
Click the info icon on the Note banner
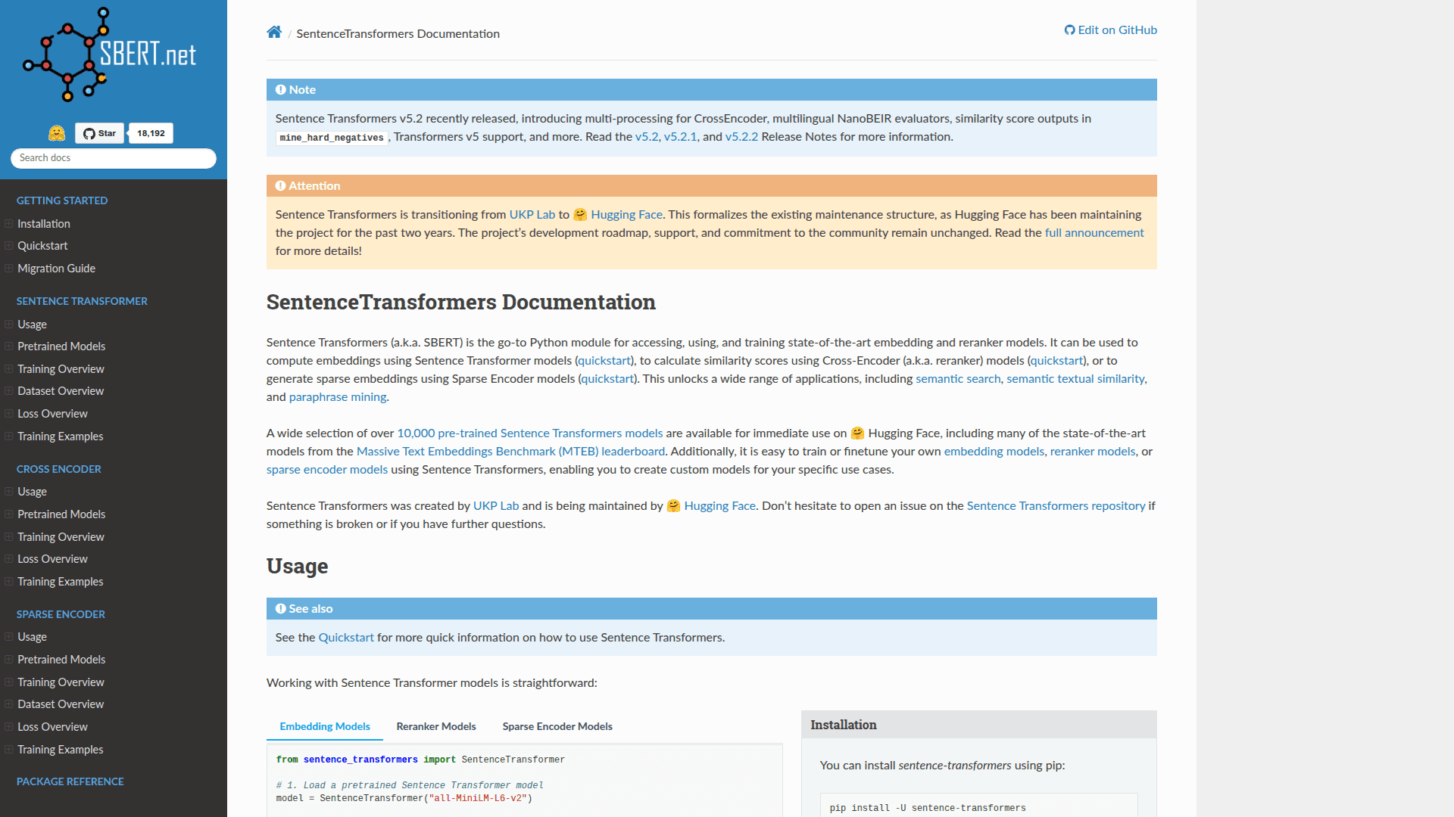click(x=280, y=89)
